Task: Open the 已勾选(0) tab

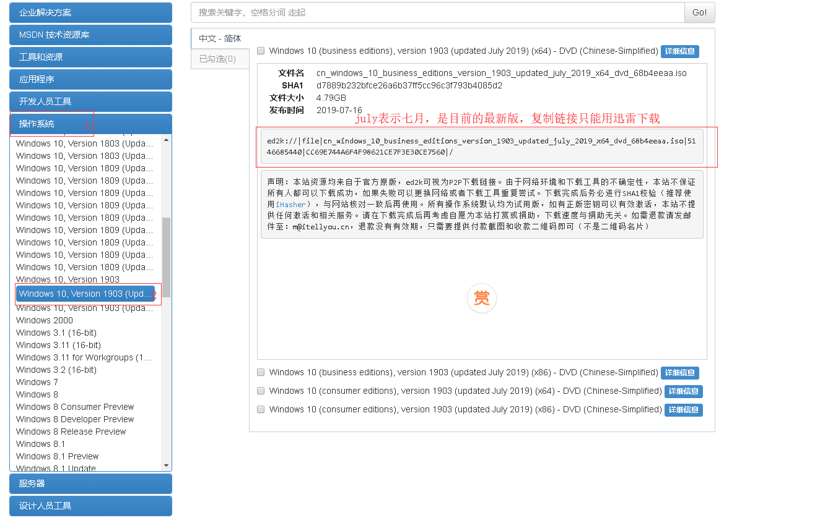Action: coord(220,59)
